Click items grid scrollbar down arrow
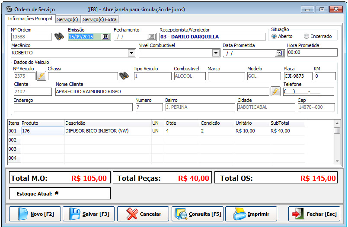 pos(337,161)
